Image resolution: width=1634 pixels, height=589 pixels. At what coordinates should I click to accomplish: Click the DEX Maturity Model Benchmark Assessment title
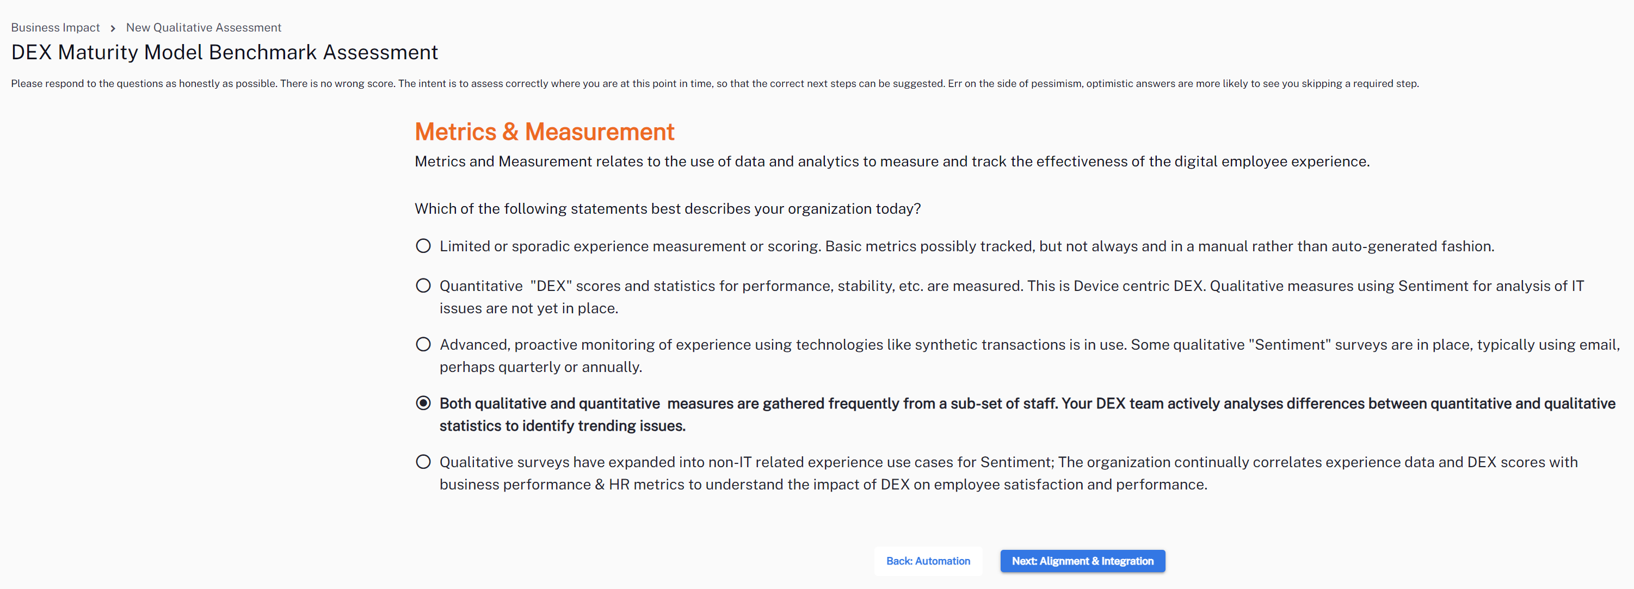[x=225, y=53]
